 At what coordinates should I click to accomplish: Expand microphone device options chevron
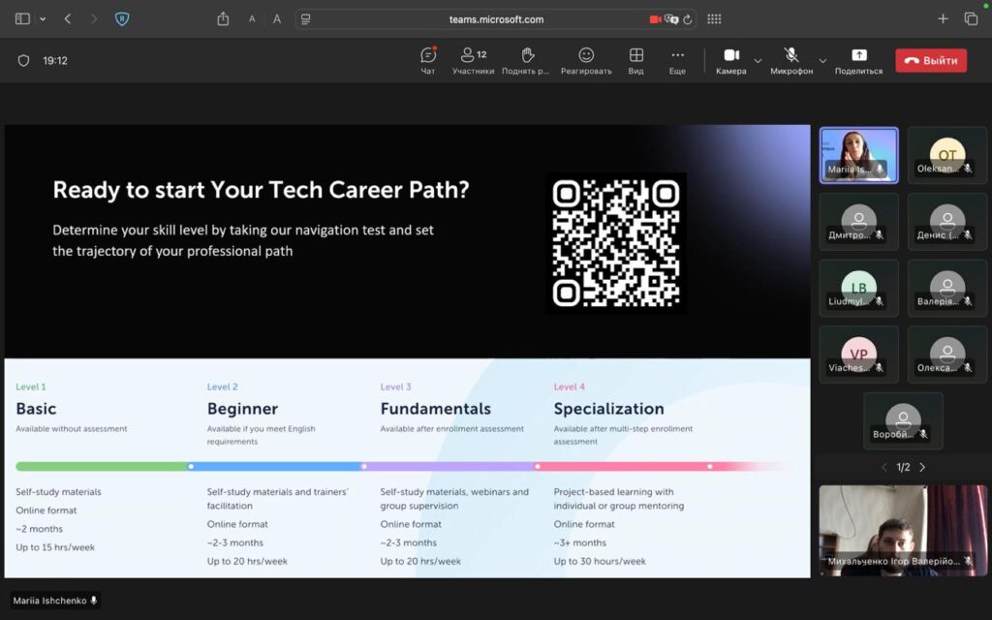pyautogui.click(x=822, y=61)
